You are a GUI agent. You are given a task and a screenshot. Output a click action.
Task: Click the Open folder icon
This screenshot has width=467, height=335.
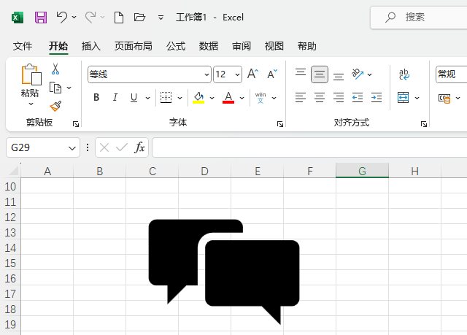click(x=139, y=17)
